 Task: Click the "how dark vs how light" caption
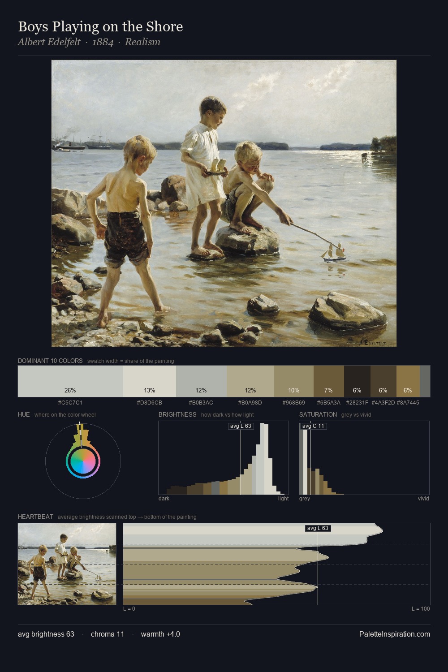coord(228,414)
